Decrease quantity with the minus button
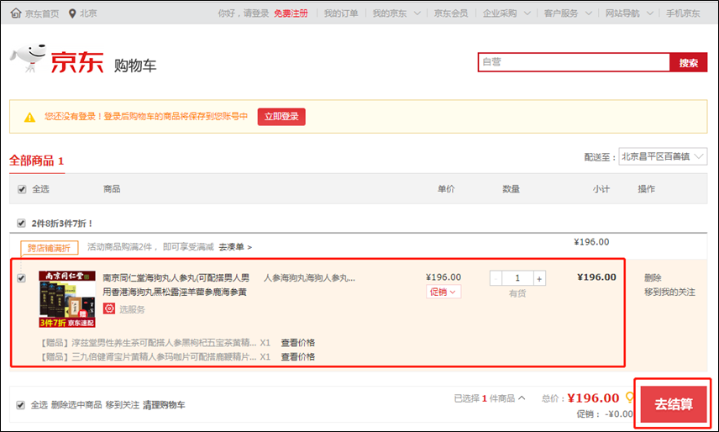719x432 pixels. tap(496, 278)
